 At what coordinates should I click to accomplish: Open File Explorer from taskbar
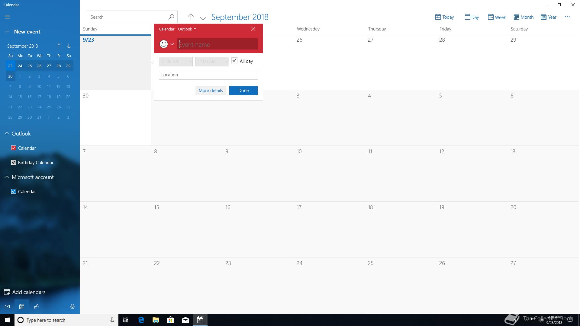coord(156,320)
